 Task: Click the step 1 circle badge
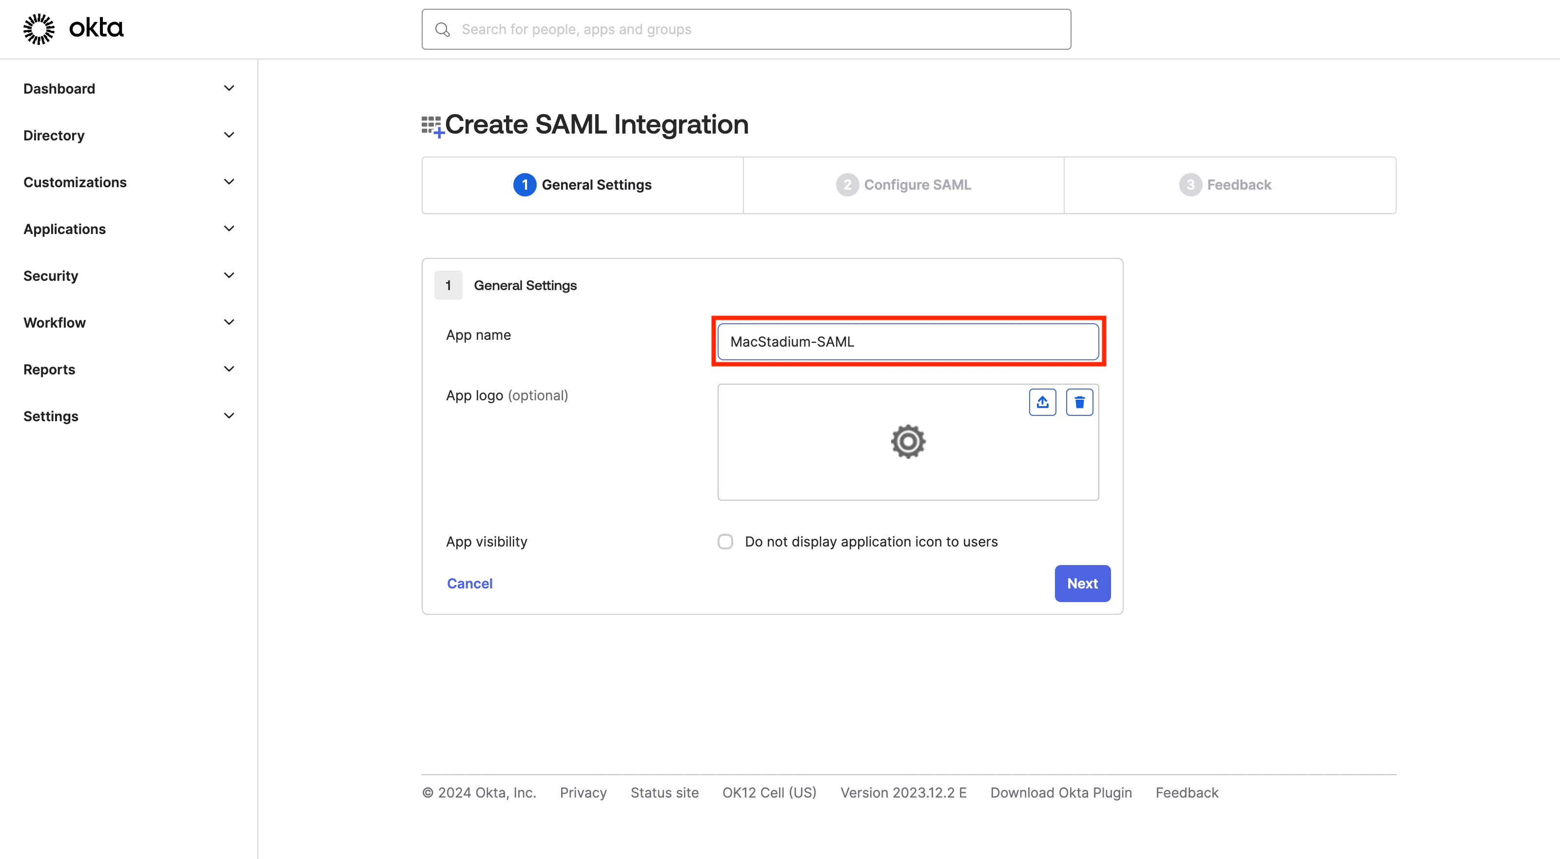pyautogui.click(x=525, y=185)
